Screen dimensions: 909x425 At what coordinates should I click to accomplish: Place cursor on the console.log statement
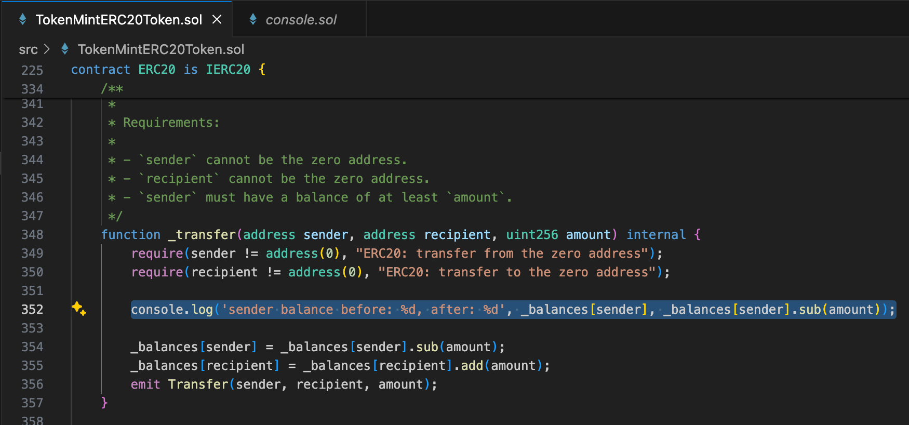tap(513, 310)
